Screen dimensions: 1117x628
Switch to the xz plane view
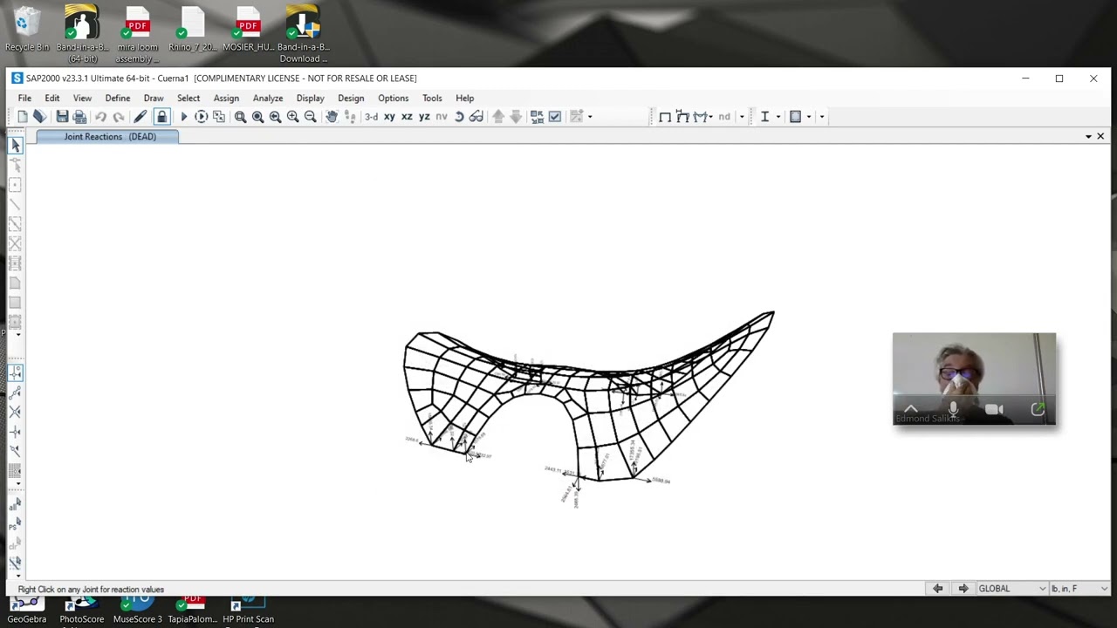[x=407, y=116]
